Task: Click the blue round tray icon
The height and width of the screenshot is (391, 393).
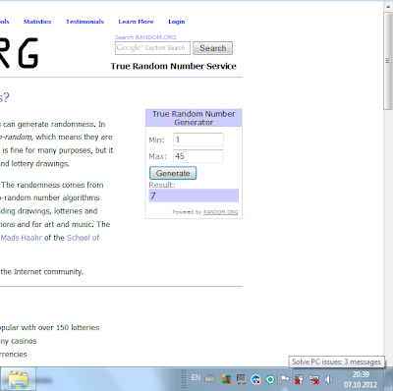Action: coord(255,379)
